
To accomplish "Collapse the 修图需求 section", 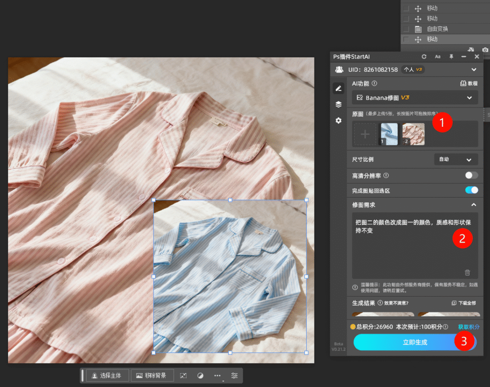I will tap(474, 205).
